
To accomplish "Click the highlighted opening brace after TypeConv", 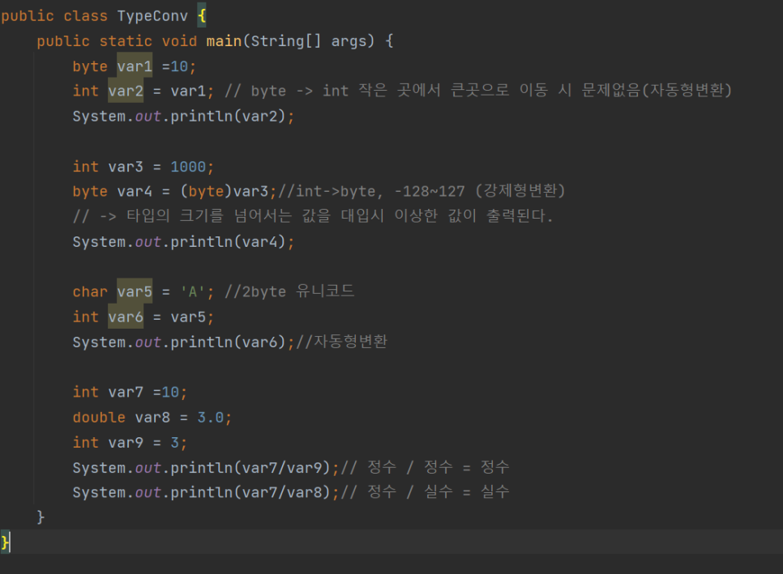I will pyautogui.click(x=202, y=16).
